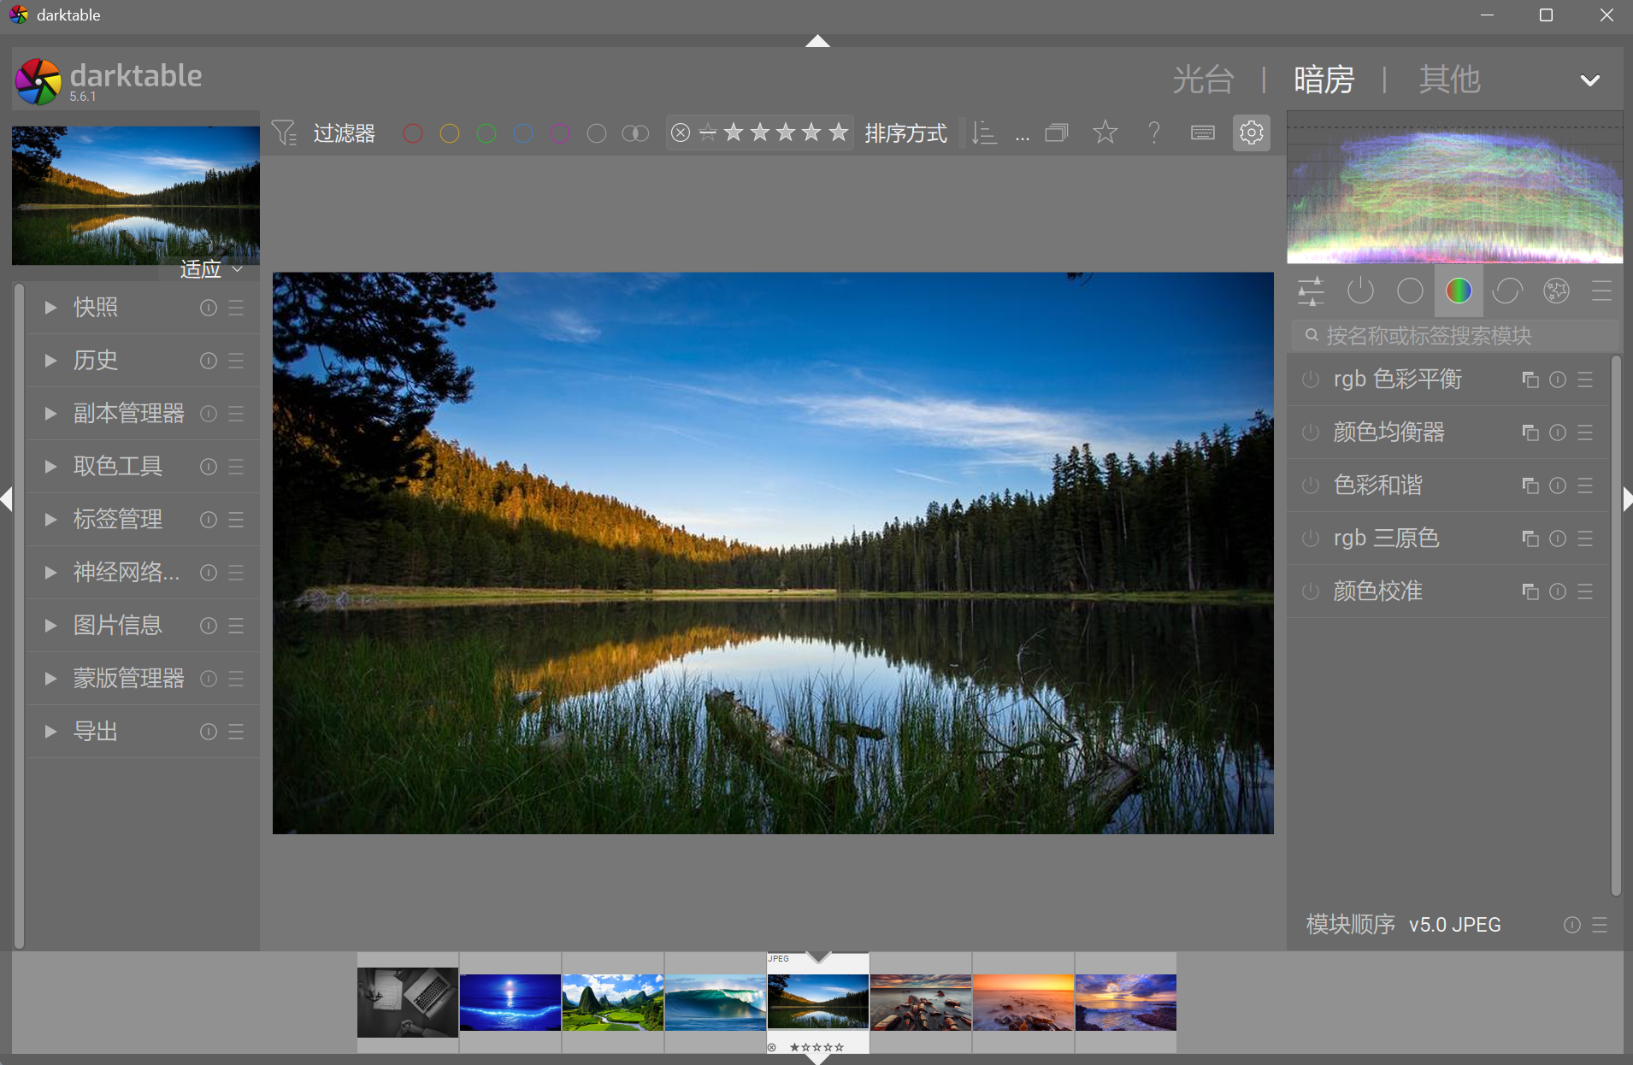Switch to correct modules group tab
The width and height of the screenshot is (1633, 1065).
click(1507, 291)
